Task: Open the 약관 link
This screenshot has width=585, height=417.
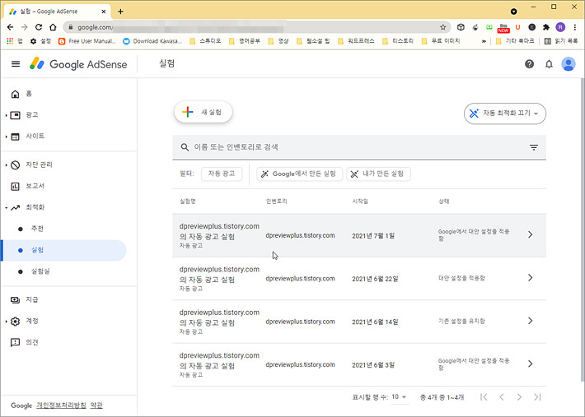Action: [96, 405]
